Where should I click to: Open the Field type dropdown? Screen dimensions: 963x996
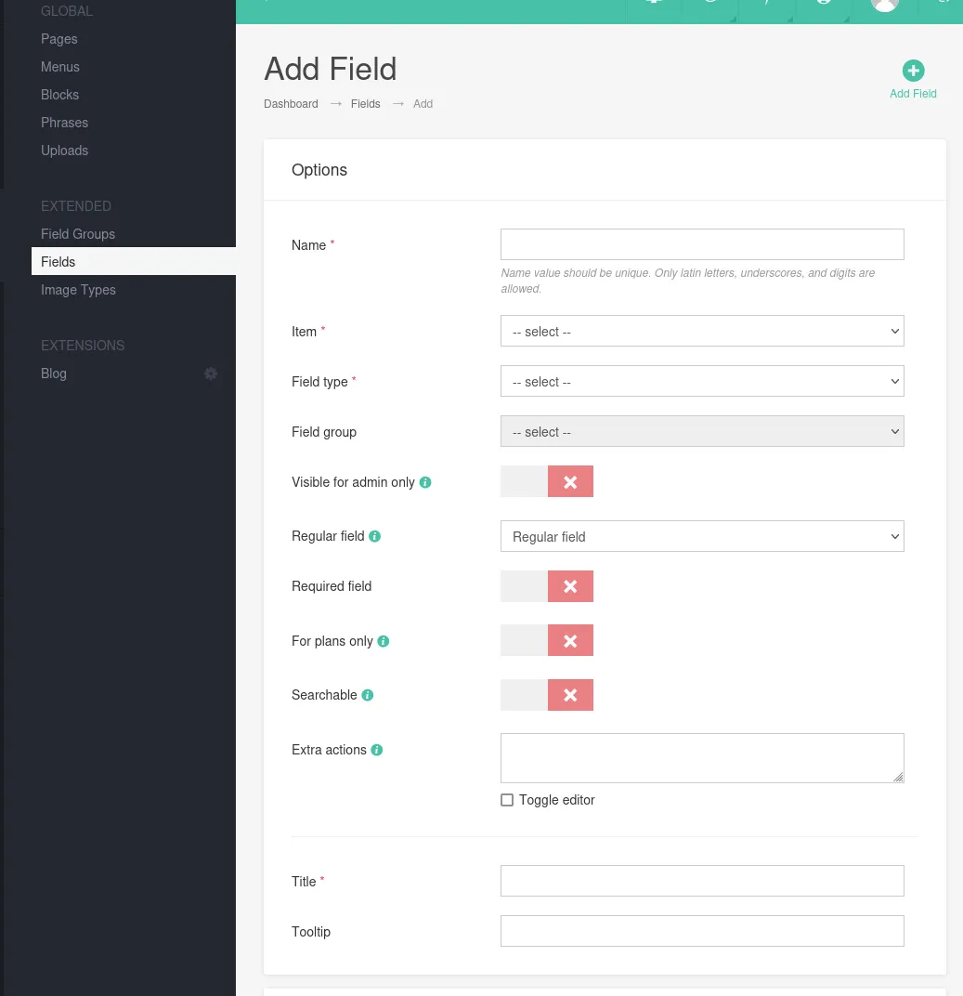pyautogui.click(x=702, y=381)
